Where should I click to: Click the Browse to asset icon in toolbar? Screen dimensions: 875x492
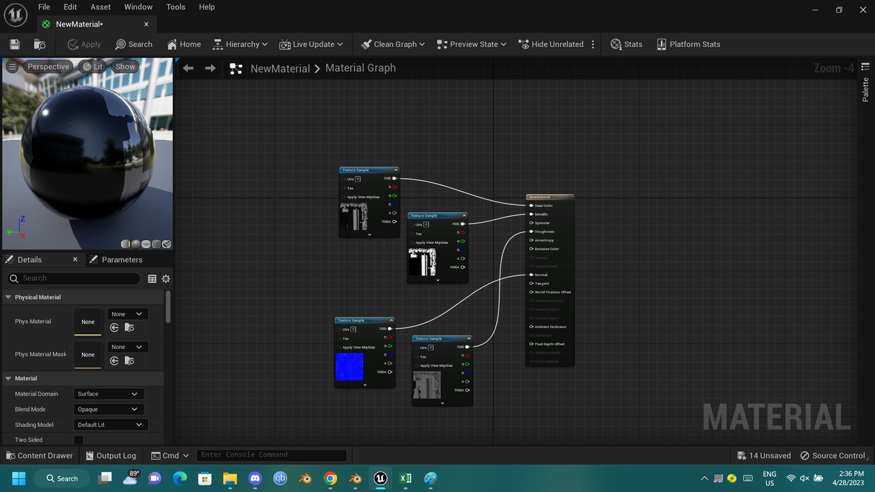tap(40, 44)
